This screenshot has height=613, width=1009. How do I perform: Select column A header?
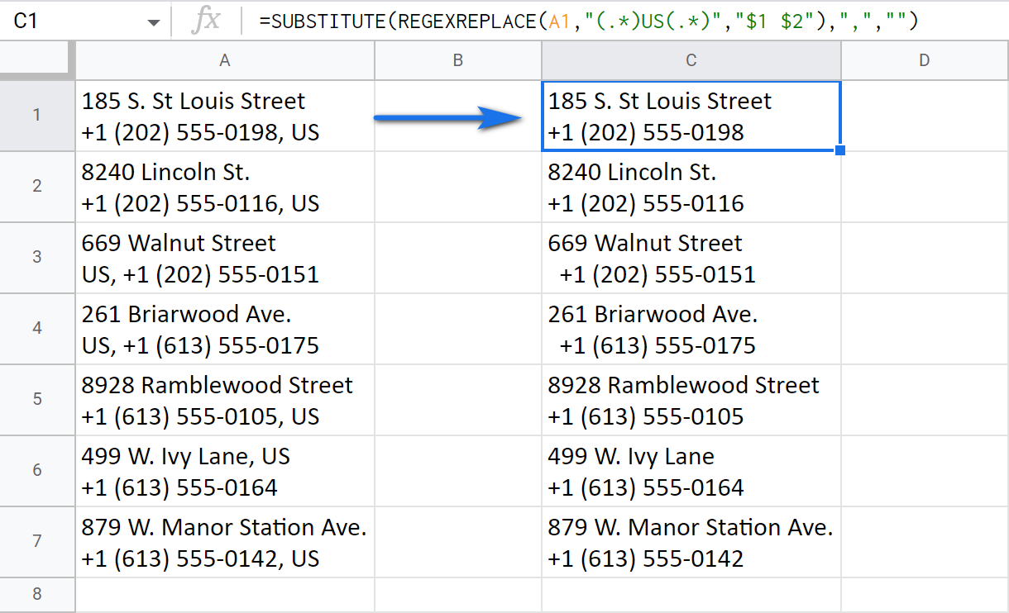tap(224, 60)
